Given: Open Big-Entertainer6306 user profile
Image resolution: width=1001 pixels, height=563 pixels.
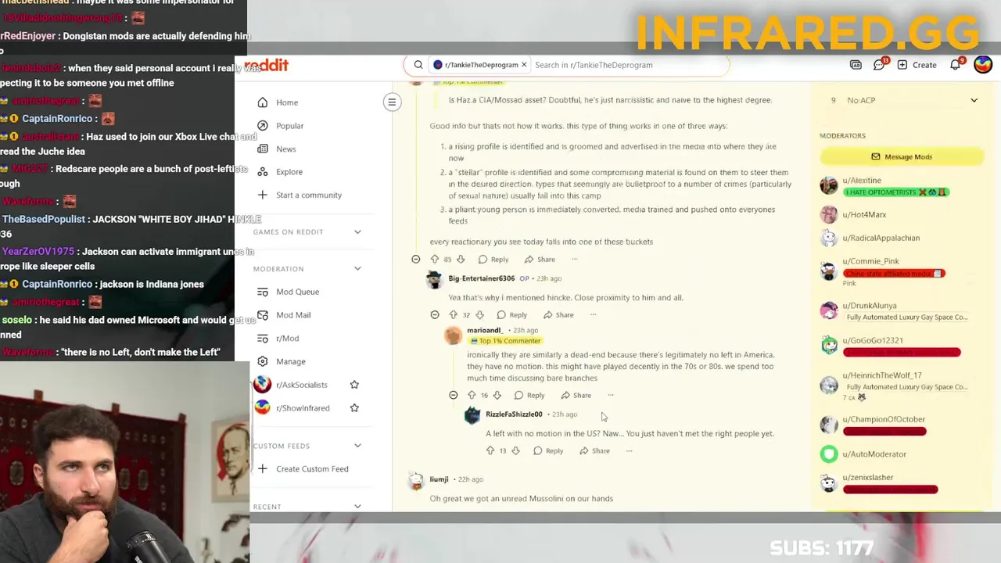Looking at the screenshot, I should click(482, 278).
